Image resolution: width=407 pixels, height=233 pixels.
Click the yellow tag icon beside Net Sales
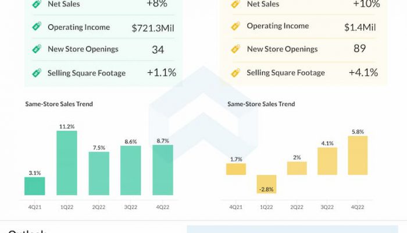pyautogui.click(x=235, y=4)
